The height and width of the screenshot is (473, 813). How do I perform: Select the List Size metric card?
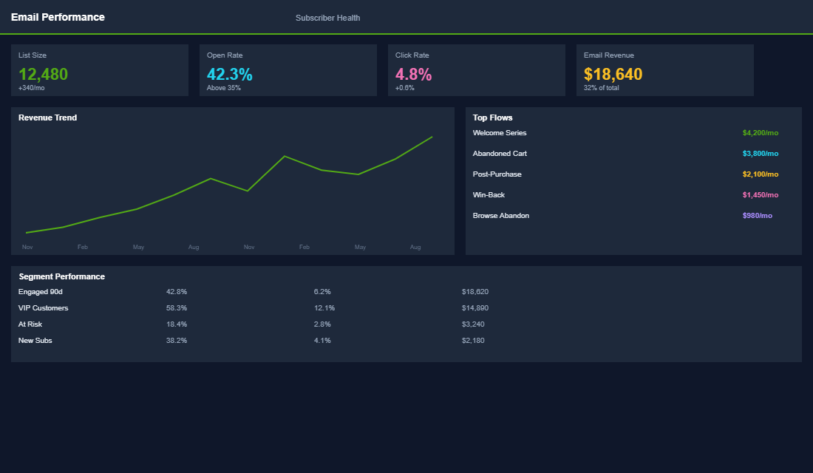[x=100, y=70]
